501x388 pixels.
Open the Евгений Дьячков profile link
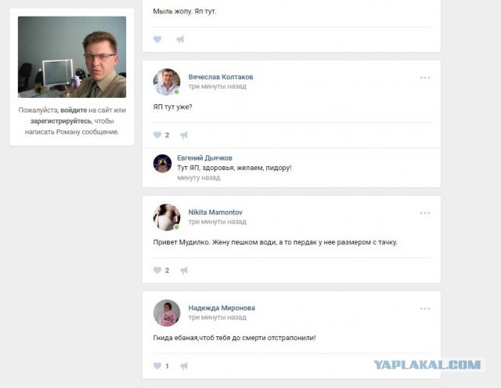coord(204,158)
